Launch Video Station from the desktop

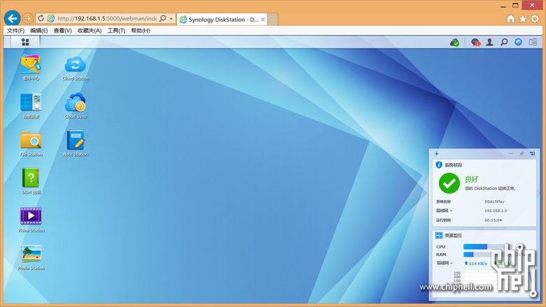[x=31, y=216]
